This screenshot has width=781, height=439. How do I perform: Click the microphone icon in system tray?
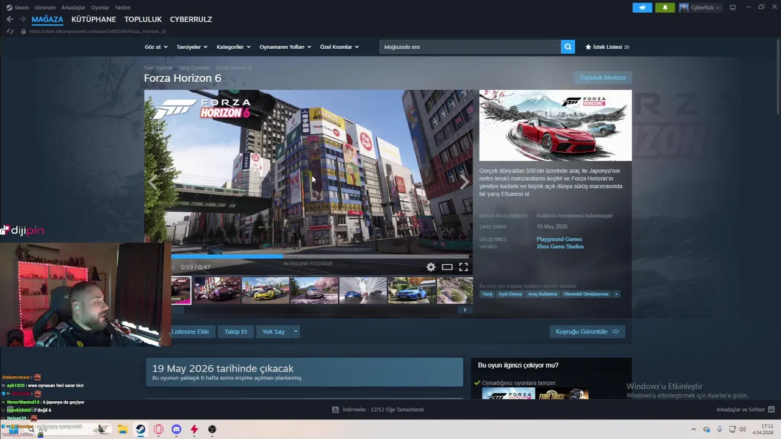[719, 429]
